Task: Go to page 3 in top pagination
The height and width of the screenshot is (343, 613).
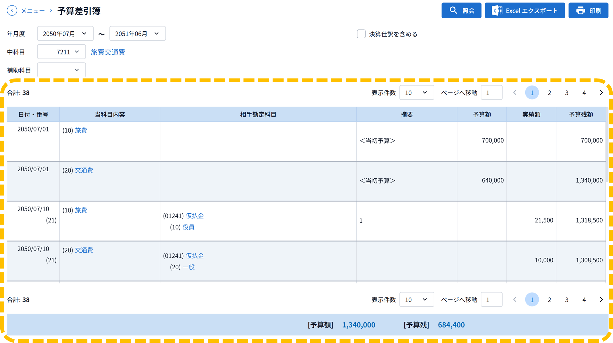Action: click(x=566, y=93)
